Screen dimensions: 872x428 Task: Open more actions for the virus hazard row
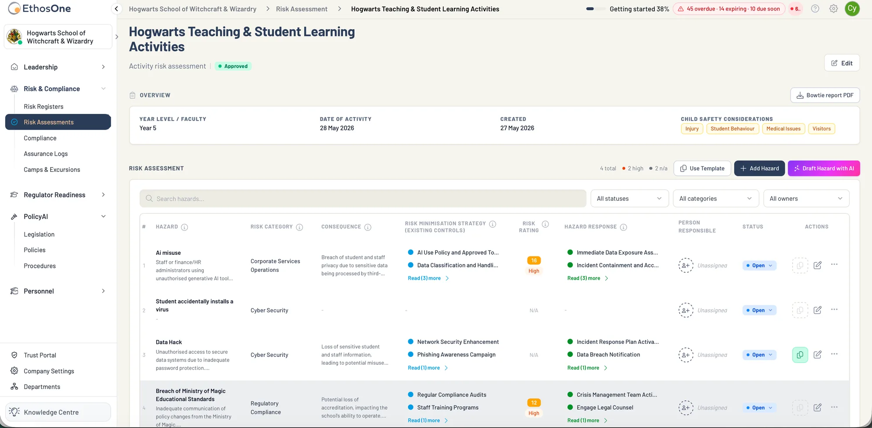(834, 309)
